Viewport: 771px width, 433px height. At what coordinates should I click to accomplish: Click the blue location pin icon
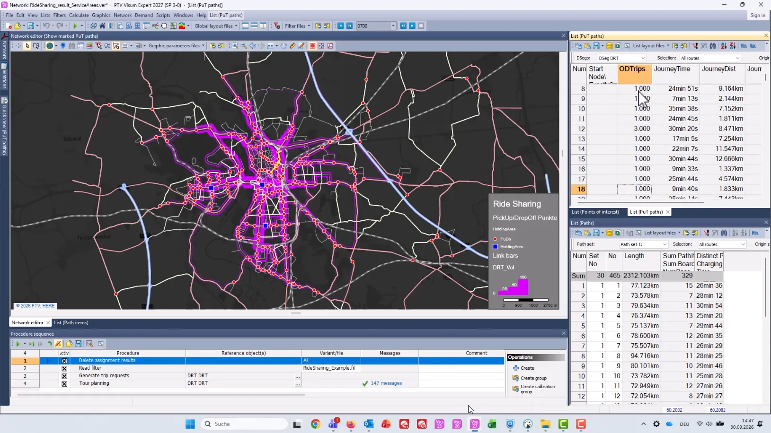tap(63, 46)
